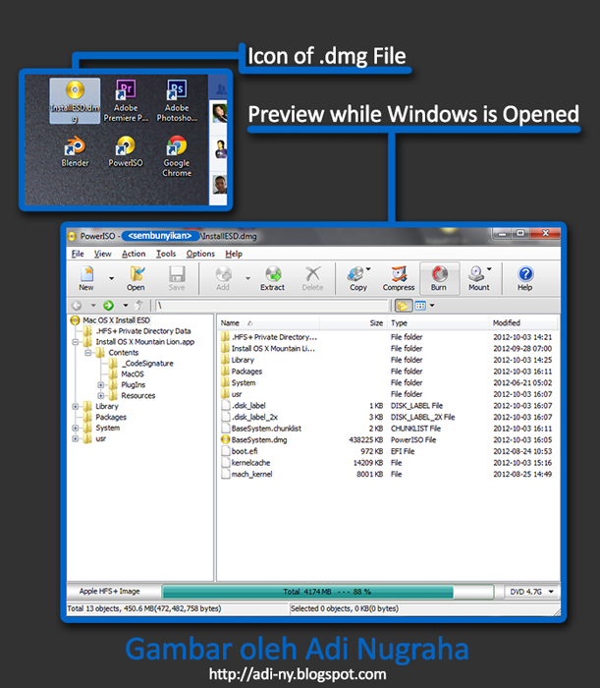Expand the Library tree node
Screen dimensions: 600x688
(x=76, y=406)
